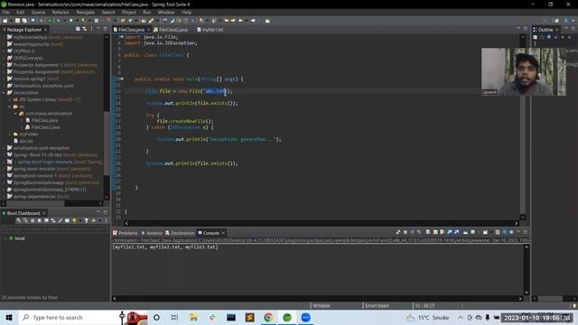Remove all terminated launches in the Console
The height and width of the screenshot is (325, 578).
419,232
